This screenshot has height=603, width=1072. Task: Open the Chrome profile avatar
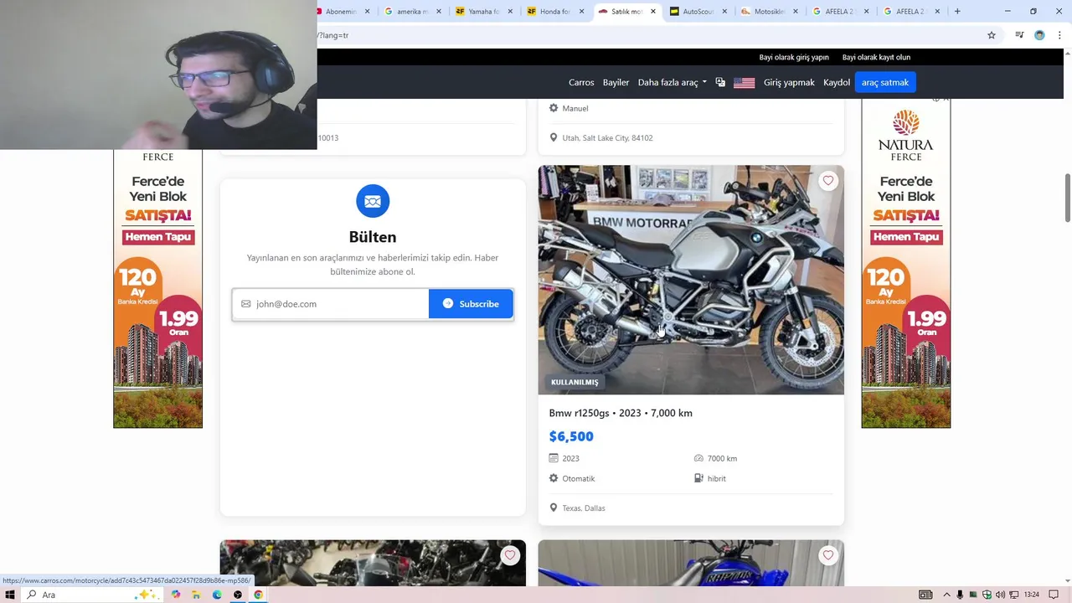click(1039, 35)
